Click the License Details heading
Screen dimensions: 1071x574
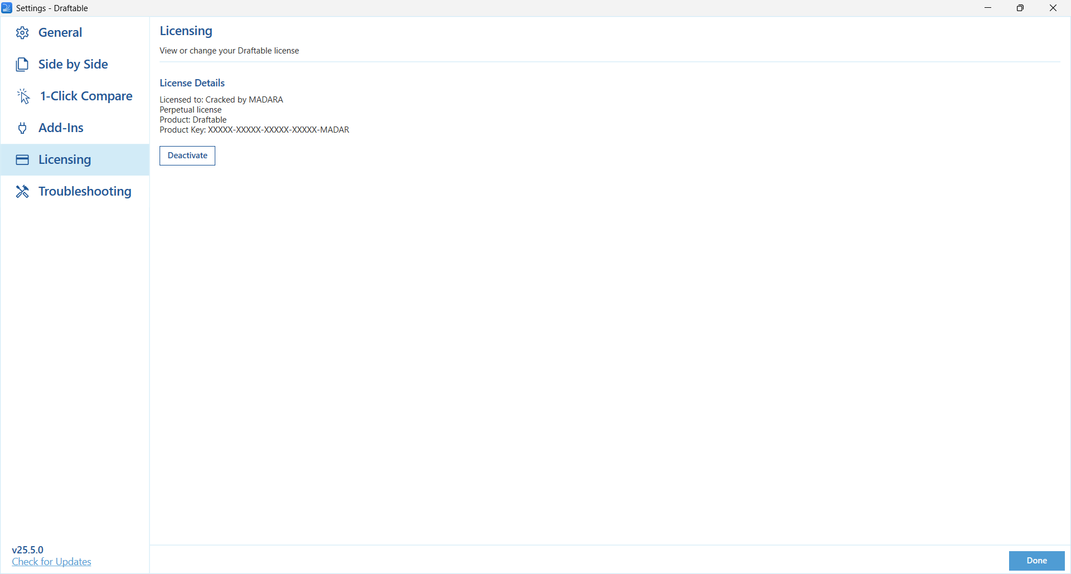tap(192, 83)
